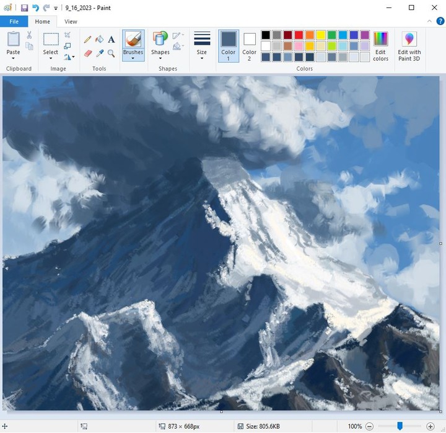This screenshot has width=446, height=433.
Task: Pick the yellow color swatch
Action: pyautogui.click(x=321, y=35)
